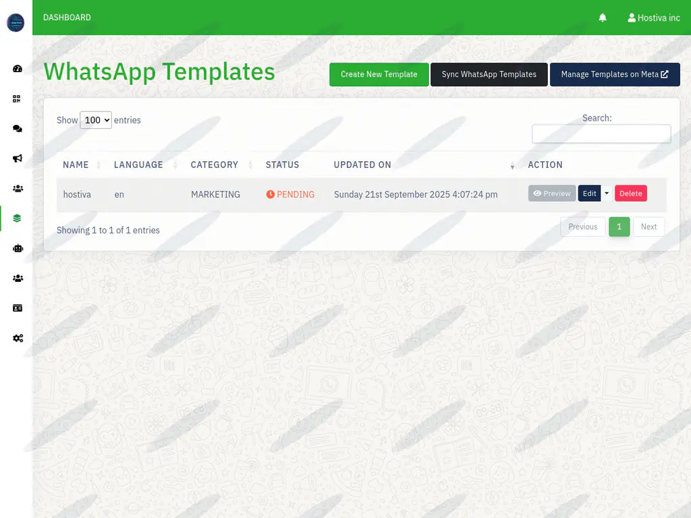Screen dimensions: 691x518
Task: Open the chatbot robot icon in sidebar
Action: click(x=18, y=248)
